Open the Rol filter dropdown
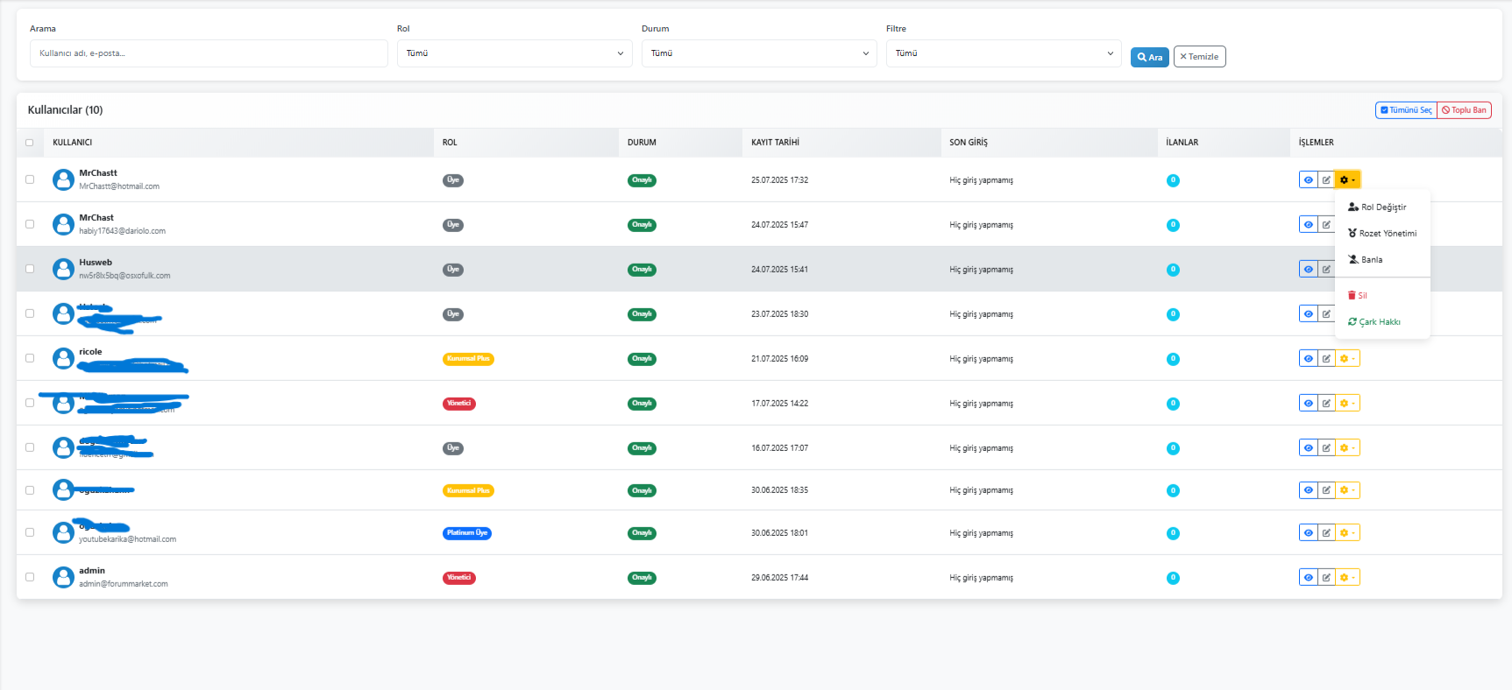Viewport: 1512px width, 690px height. pyautogui.click(x=515, y=53)
